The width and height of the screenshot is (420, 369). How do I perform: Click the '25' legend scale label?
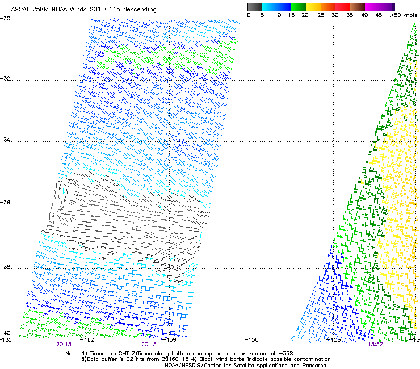coord(321,15)
